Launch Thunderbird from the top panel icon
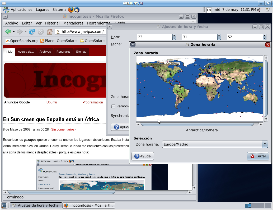Image resolution: width=273 pixels, height=210 pixels. [x=77, y=10]
